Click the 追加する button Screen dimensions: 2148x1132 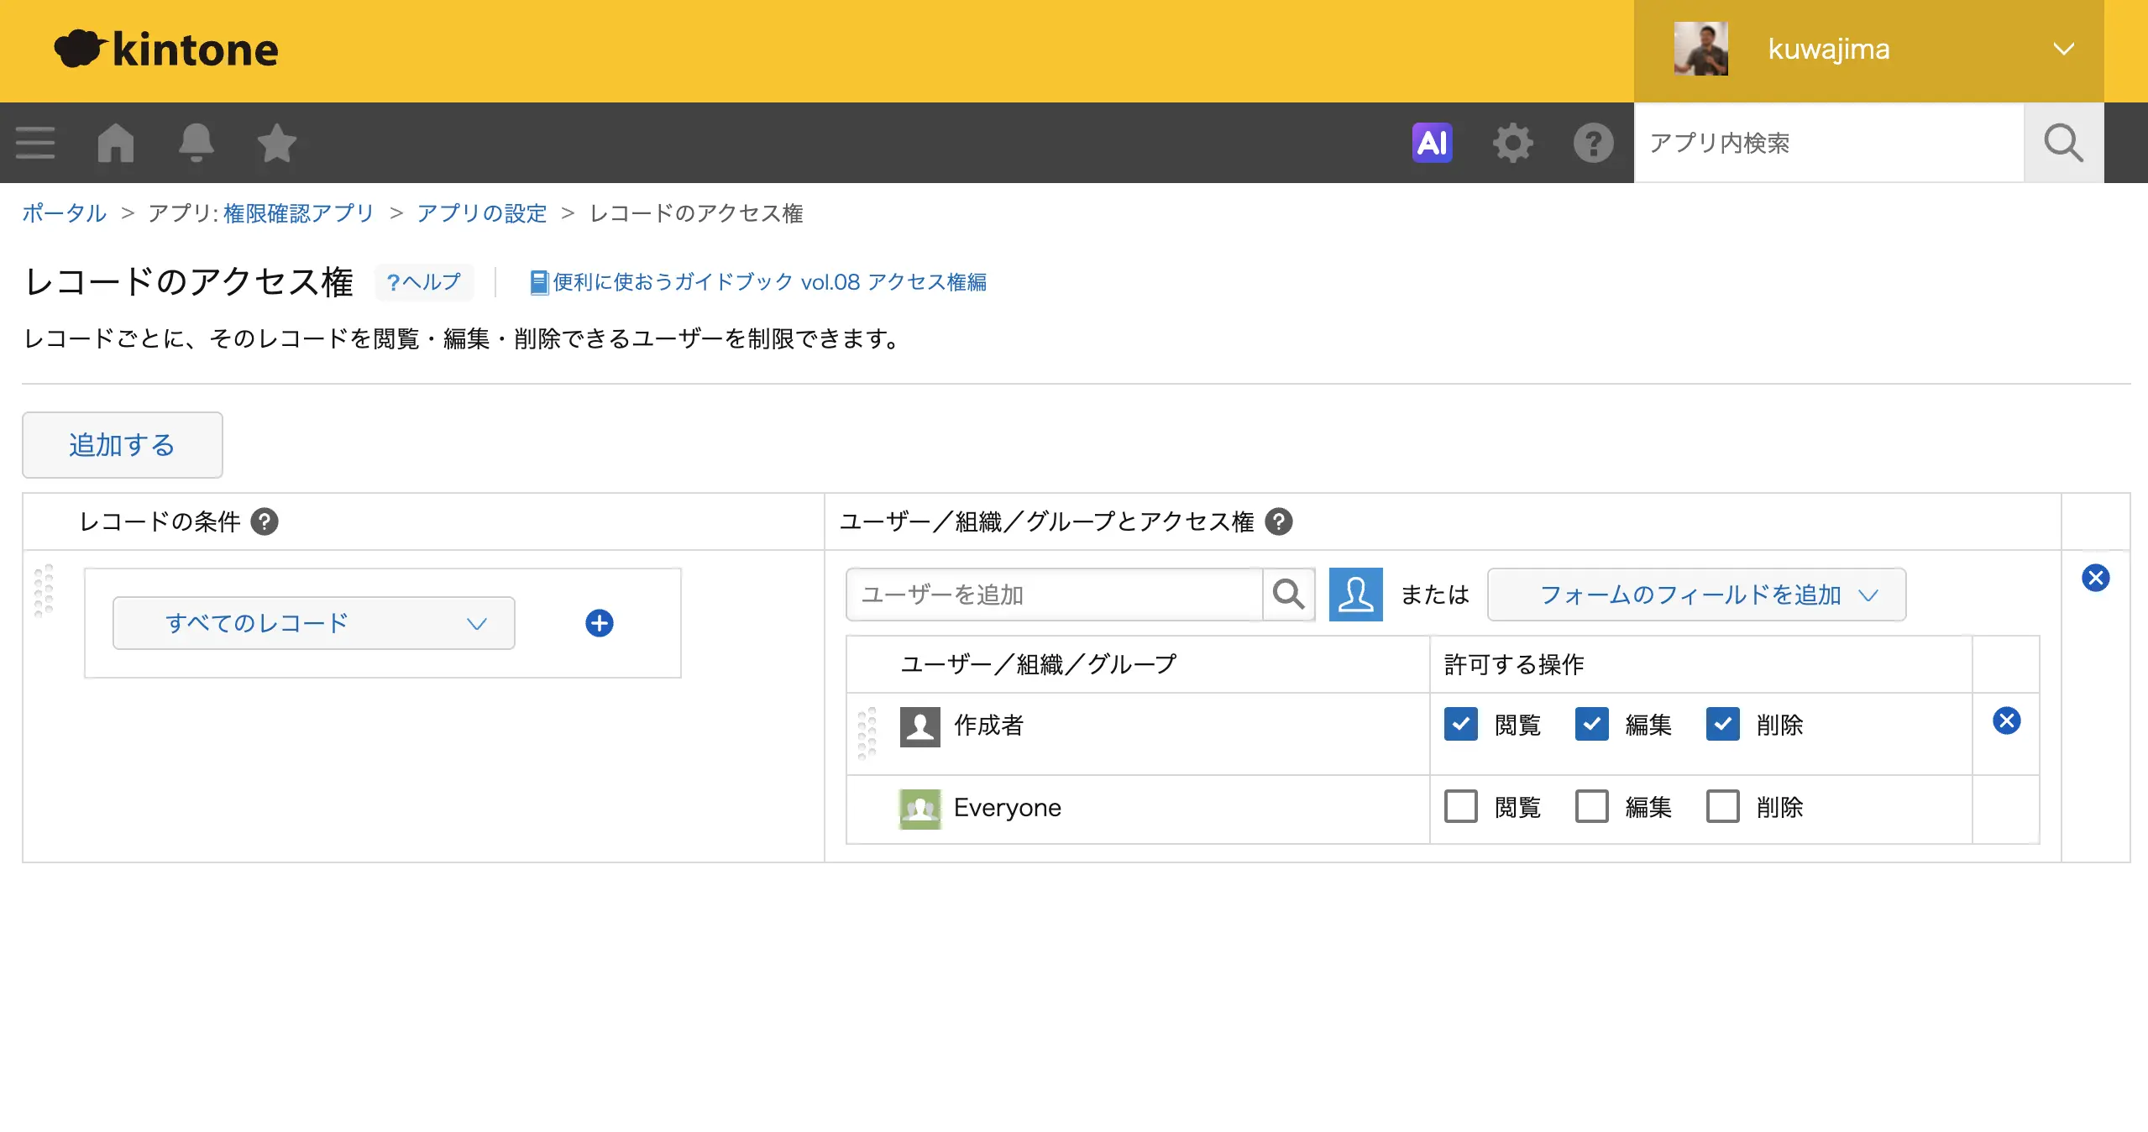pyautogui.click(x=123, y=445)
